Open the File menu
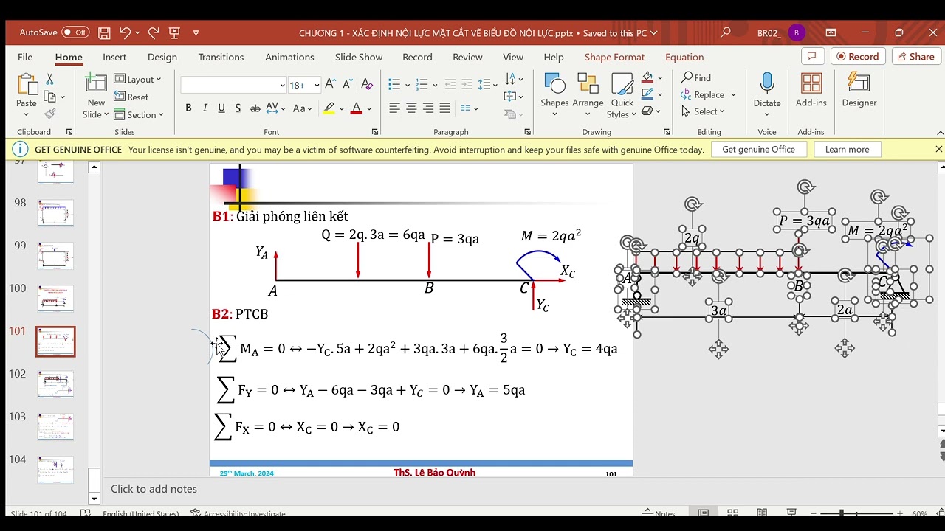This screenshot has height=531, width=945. [25, 57]
